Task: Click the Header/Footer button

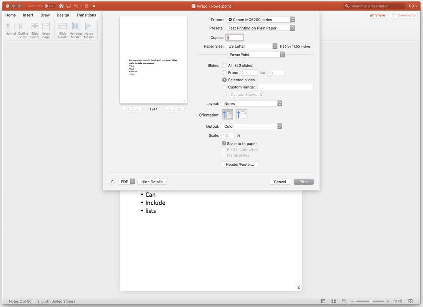Action: point(240,164)
